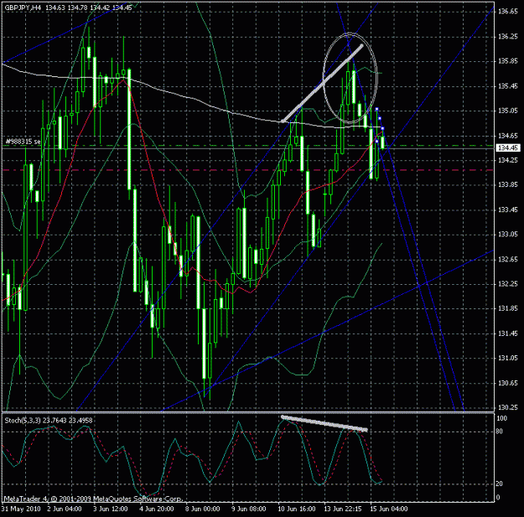Click the 136.25 price axis label
524x517 pixels.
click(x=507, y=36)
